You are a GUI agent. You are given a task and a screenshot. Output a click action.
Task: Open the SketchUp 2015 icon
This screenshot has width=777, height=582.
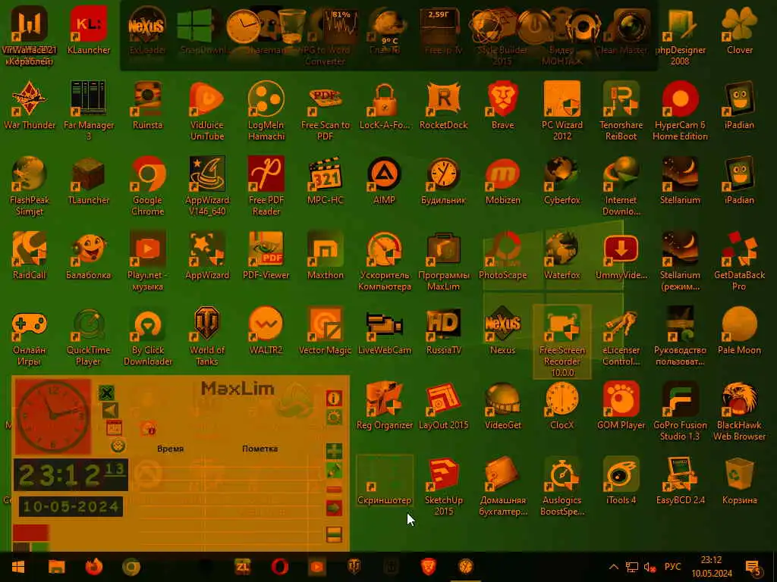[x=443, y=486]
